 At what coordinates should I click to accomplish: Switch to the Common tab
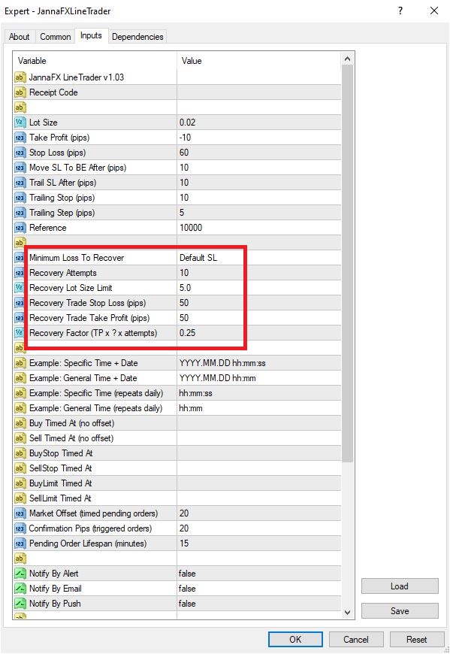tap(56, 37)
